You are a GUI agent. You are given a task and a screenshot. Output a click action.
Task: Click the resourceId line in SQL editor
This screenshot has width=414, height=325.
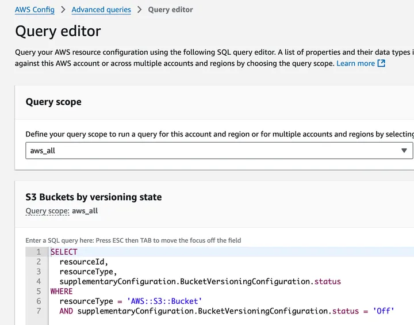coord(83,262)
